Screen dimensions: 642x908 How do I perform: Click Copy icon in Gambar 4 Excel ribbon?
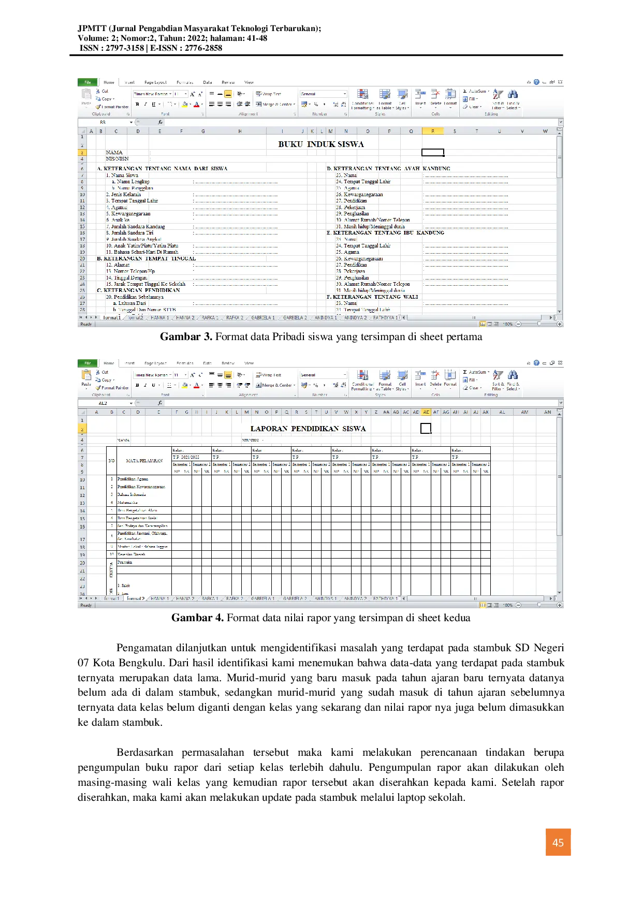coord(98,380)
